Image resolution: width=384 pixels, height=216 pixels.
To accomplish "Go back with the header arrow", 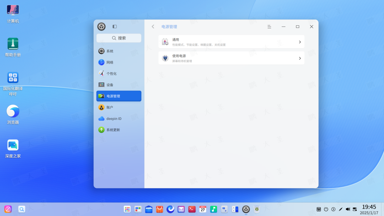I will click(153, 27).
